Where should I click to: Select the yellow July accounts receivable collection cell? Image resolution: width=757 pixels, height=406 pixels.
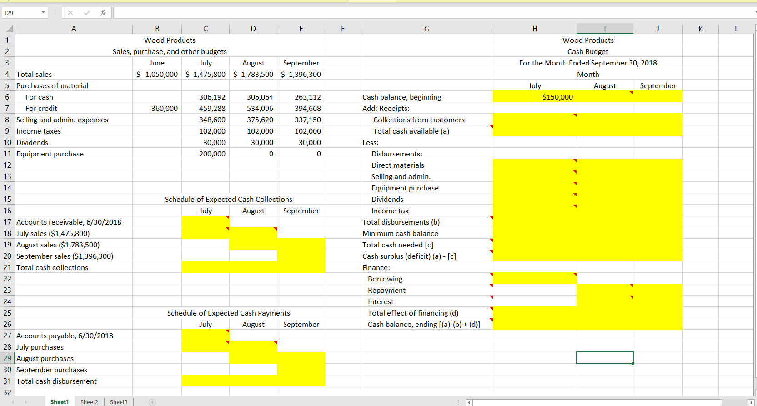pyautogui.click(x=206, y=222)
